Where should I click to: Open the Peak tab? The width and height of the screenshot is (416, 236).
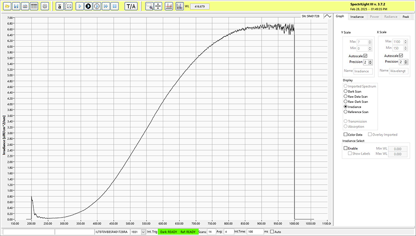(405, 17)
